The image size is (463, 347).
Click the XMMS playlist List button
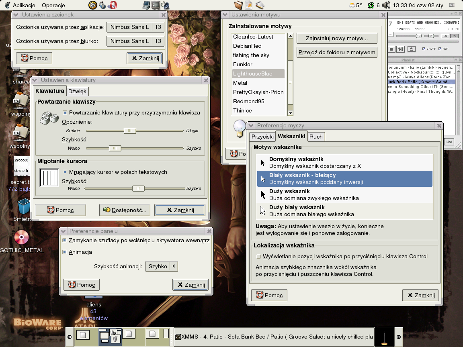[449, 142]
